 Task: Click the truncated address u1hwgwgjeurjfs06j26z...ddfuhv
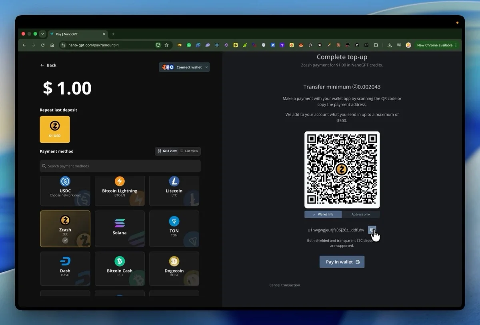(336, 230)
